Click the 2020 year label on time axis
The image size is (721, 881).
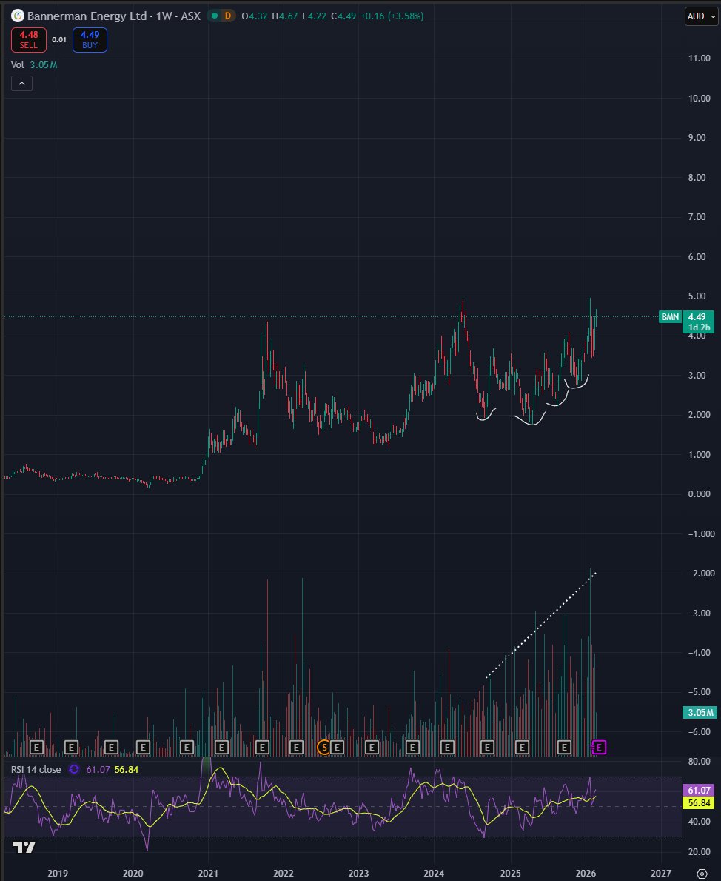tap(133, 873)
